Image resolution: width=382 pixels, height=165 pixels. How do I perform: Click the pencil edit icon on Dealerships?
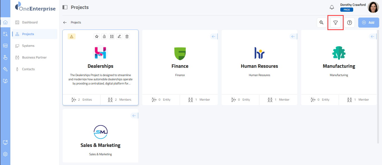(119, 37)
